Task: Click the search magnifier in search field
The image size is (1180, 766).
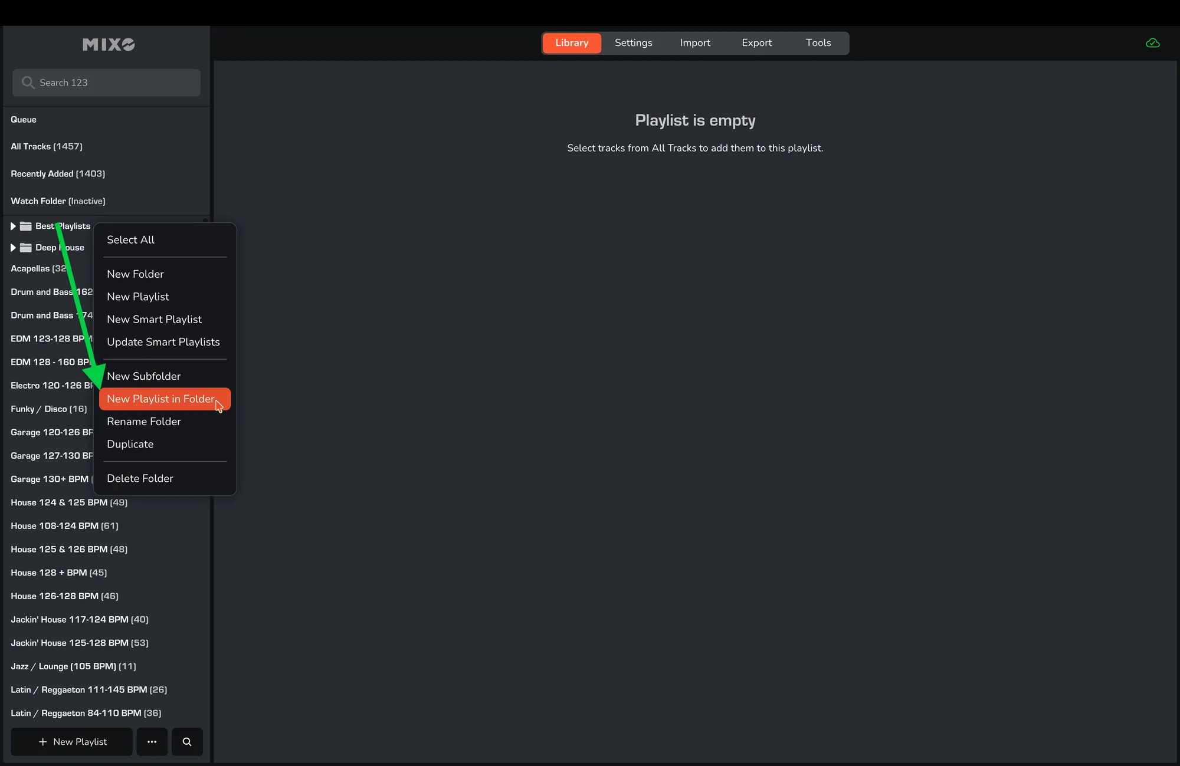Action: coord(28,83)
